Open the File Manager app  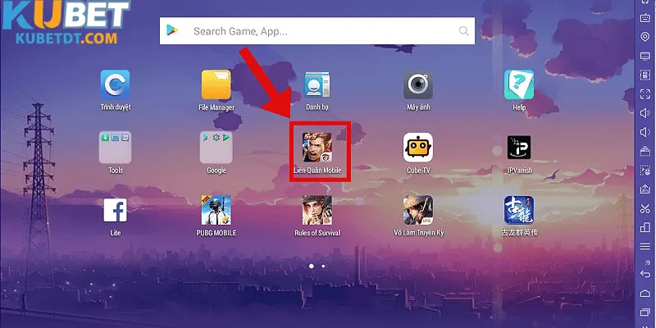216,85
